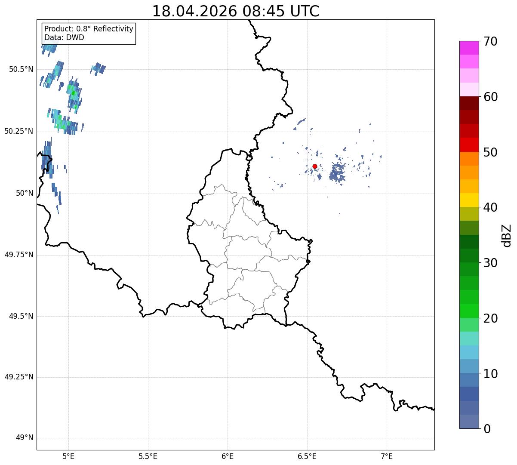Click the Product: 0.8° Reflectivity info box
The image size is (517, 465).
(x=89, y=33)
